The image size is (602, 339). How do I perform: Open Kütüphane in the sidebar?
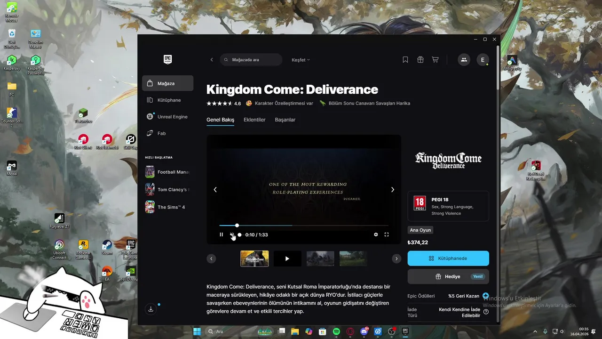(167, 100)
